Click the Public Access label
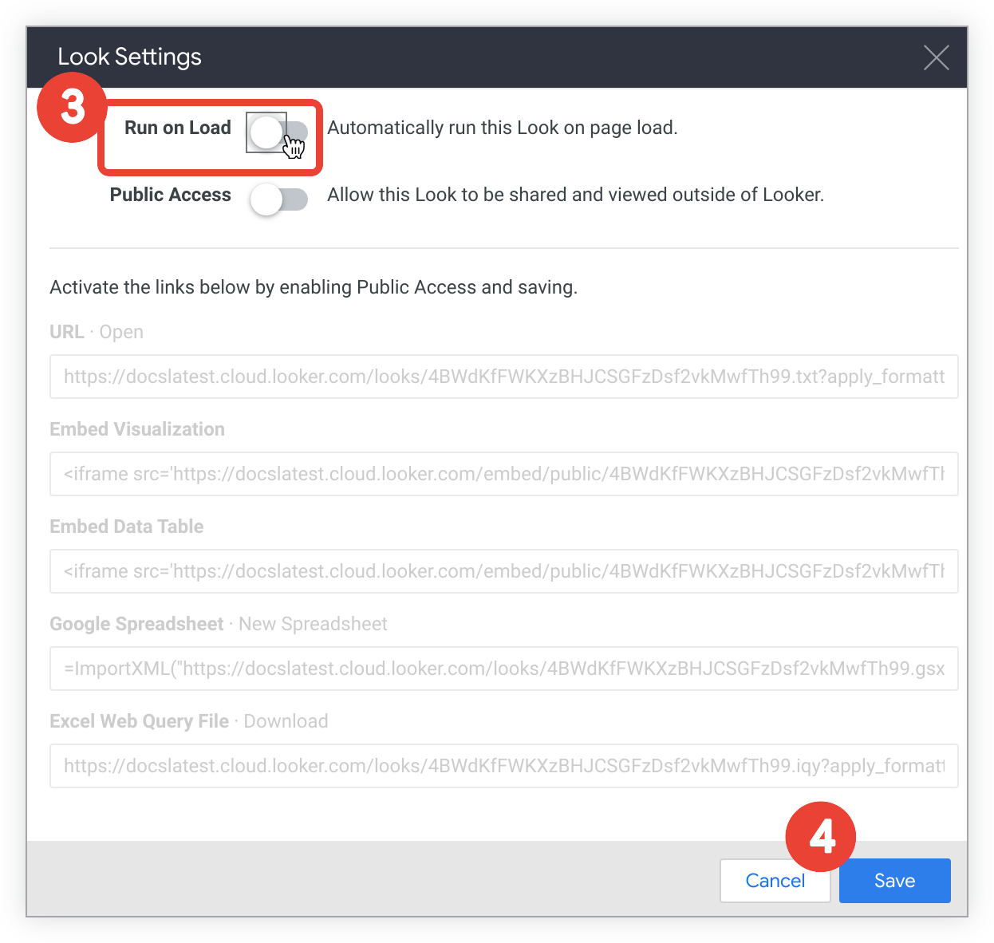 (170, 195)
